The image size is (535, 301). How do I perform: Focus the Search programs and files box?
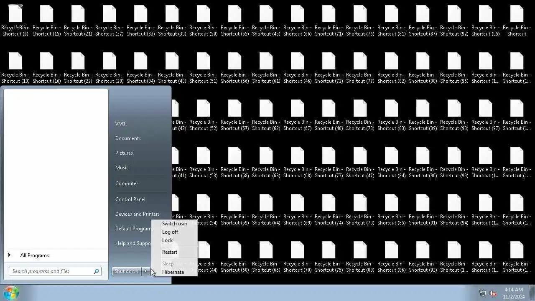(x=55, y=271)
